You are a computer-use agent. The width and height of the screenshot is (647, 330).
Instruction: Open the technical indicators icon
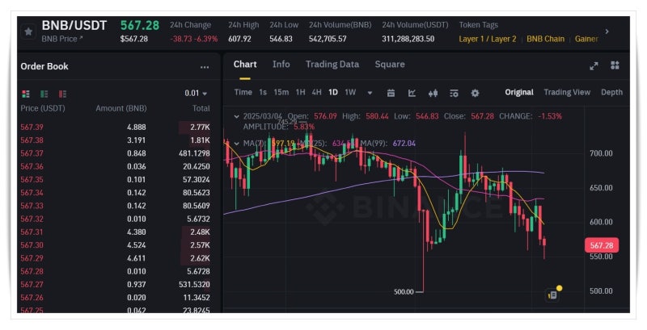tap(412, 93)
